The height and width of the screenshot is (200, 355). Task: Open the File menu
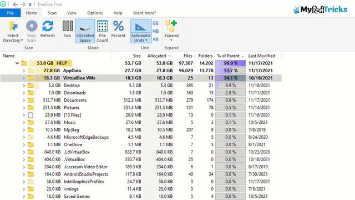point(11,13)
